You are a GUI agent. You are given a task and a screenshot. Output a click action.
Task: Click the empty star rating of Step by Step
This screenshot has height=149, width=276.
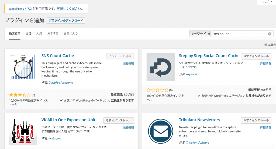tap(157, 90)
